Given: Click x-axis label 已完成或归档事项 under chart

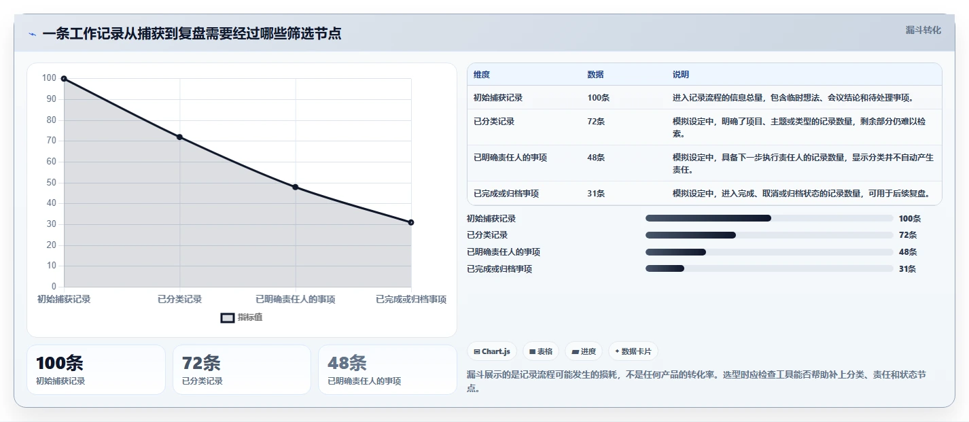Looking at the screenshot, I should [x=411, y=299].
